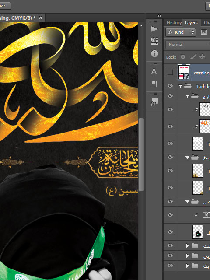Collapse the group ending 'کس'
210x280 pixels.
pyautogui.click(x=187, y=202)
